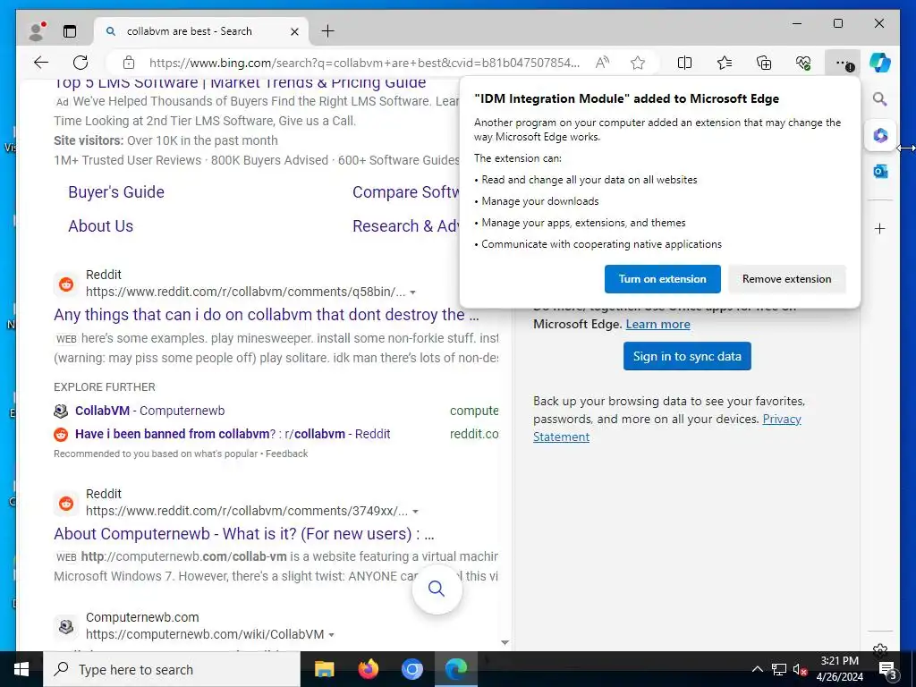Click the Edge taskbar icon
The height and width of the screenshot is (687, 916).
[x=456, y=669]
